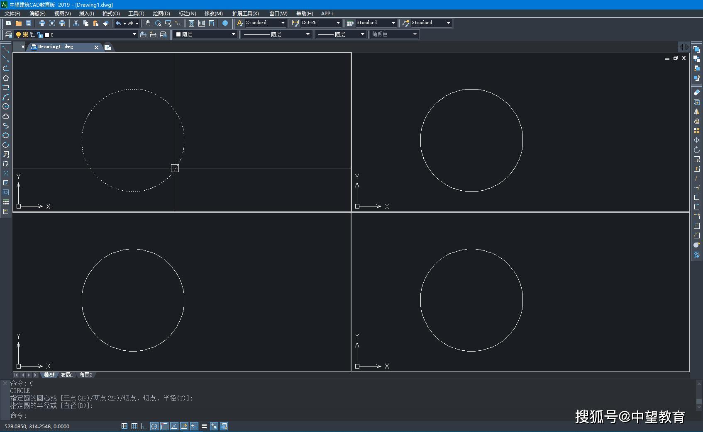Select the Table tool in left toolbar
Viewport: 703px width, 432px height.
point(6,202)
